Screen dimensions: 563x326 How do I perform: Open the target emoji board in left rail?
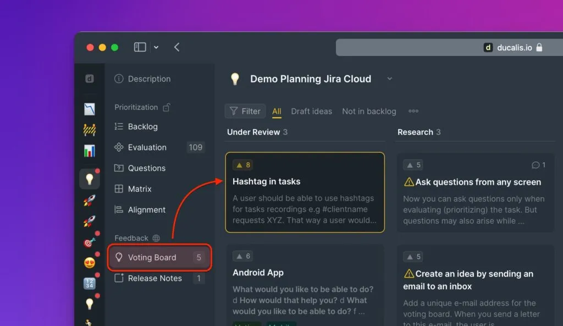[x=89, y=242]
